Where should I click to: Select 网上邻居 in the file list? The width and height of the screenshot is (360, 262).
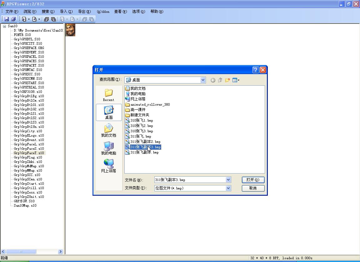[x=135, y=99]
